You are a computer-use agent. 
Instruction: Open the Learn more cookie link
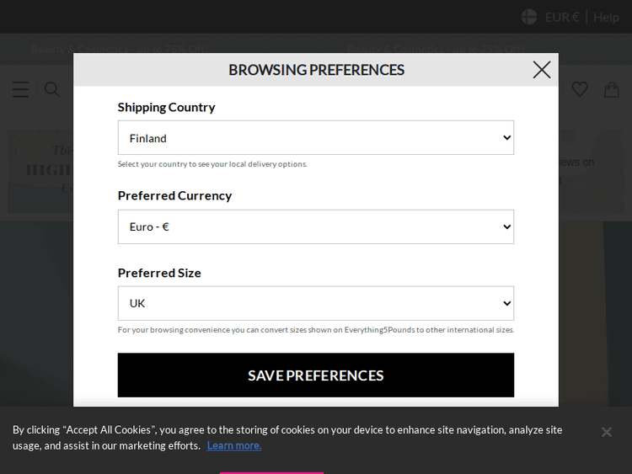[233, 445]
